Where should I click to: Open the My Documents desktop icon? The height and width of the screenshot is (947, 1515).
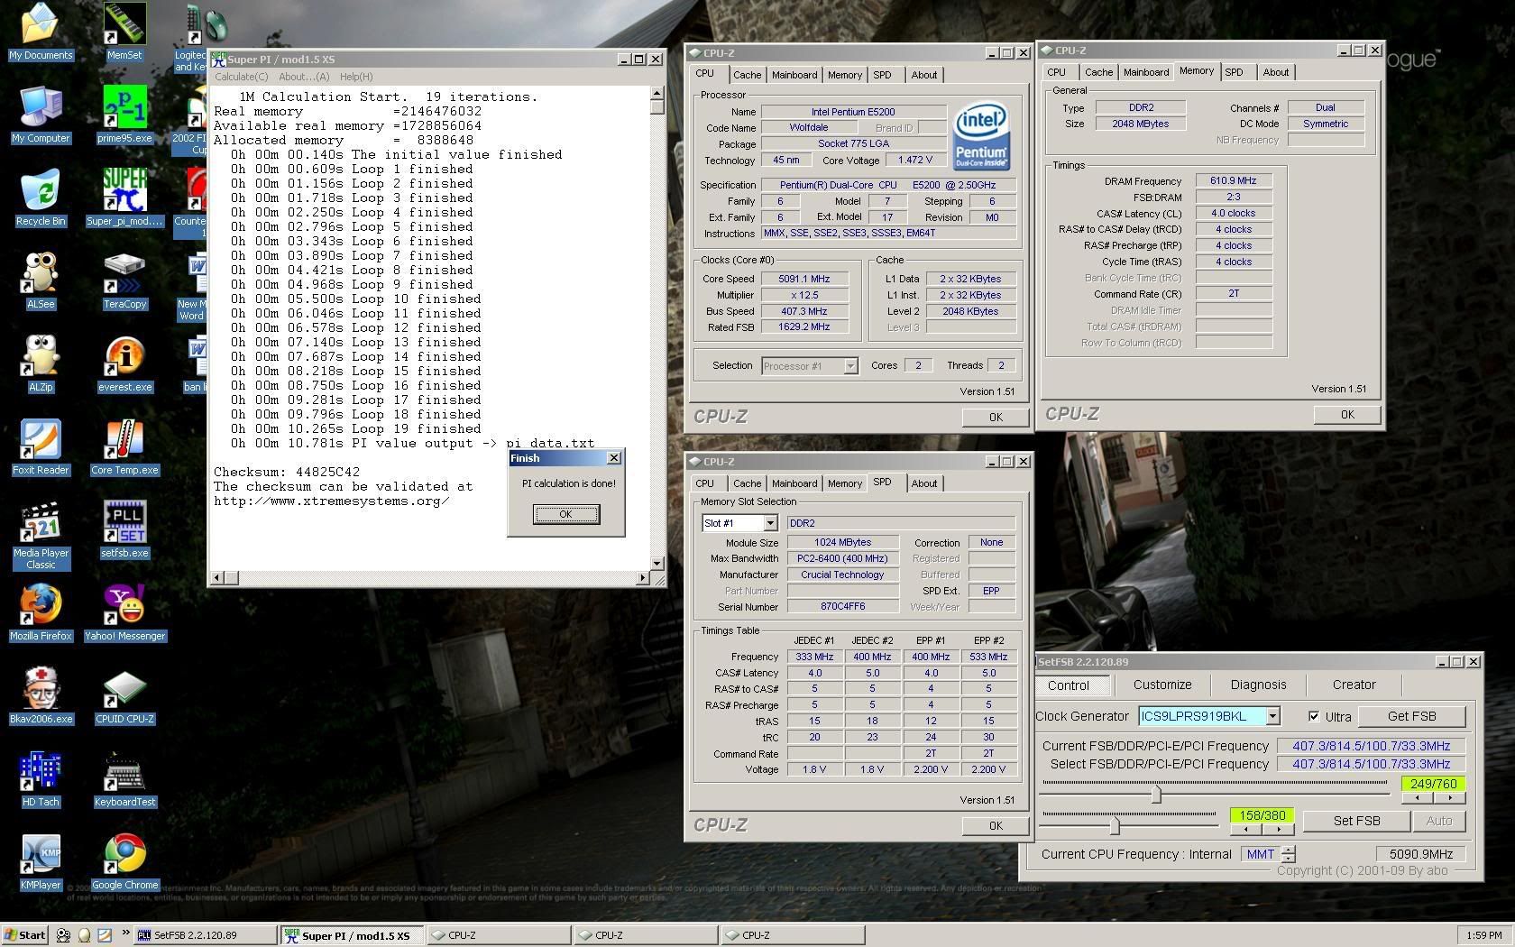point(41,32)
